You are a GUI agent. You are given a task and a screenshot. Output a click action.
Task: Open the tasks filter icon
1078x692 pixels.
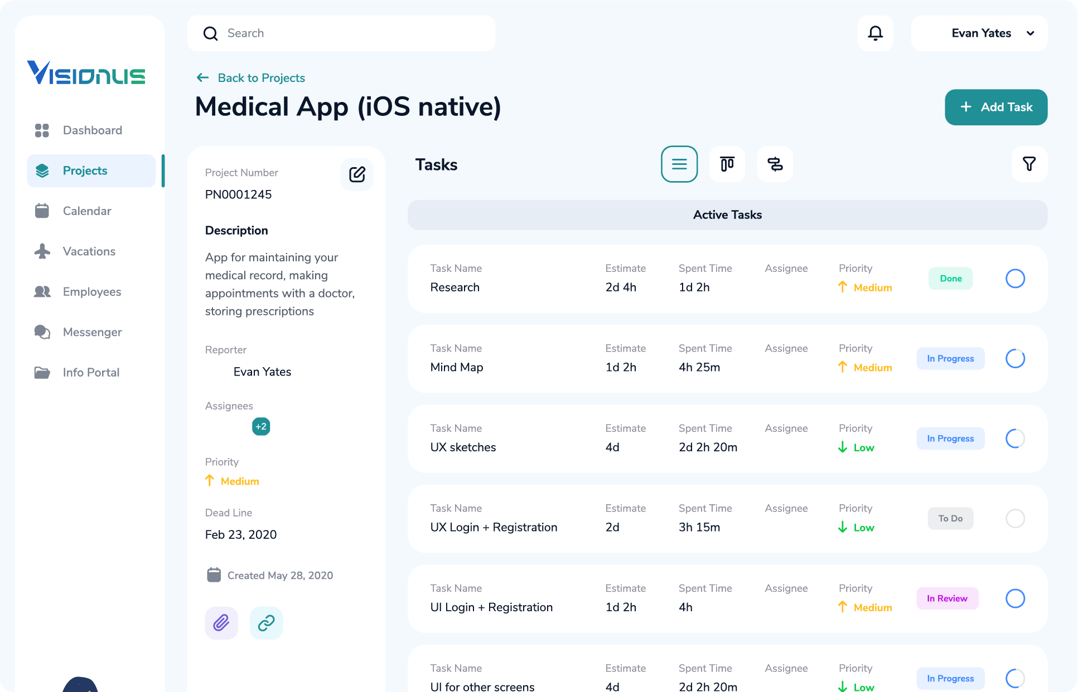[1029, 164]
